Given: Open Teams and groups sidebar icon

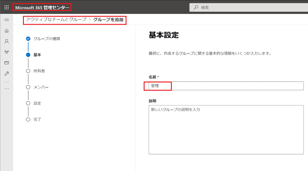Looking at the screenshot, I should tap(6, 52).
